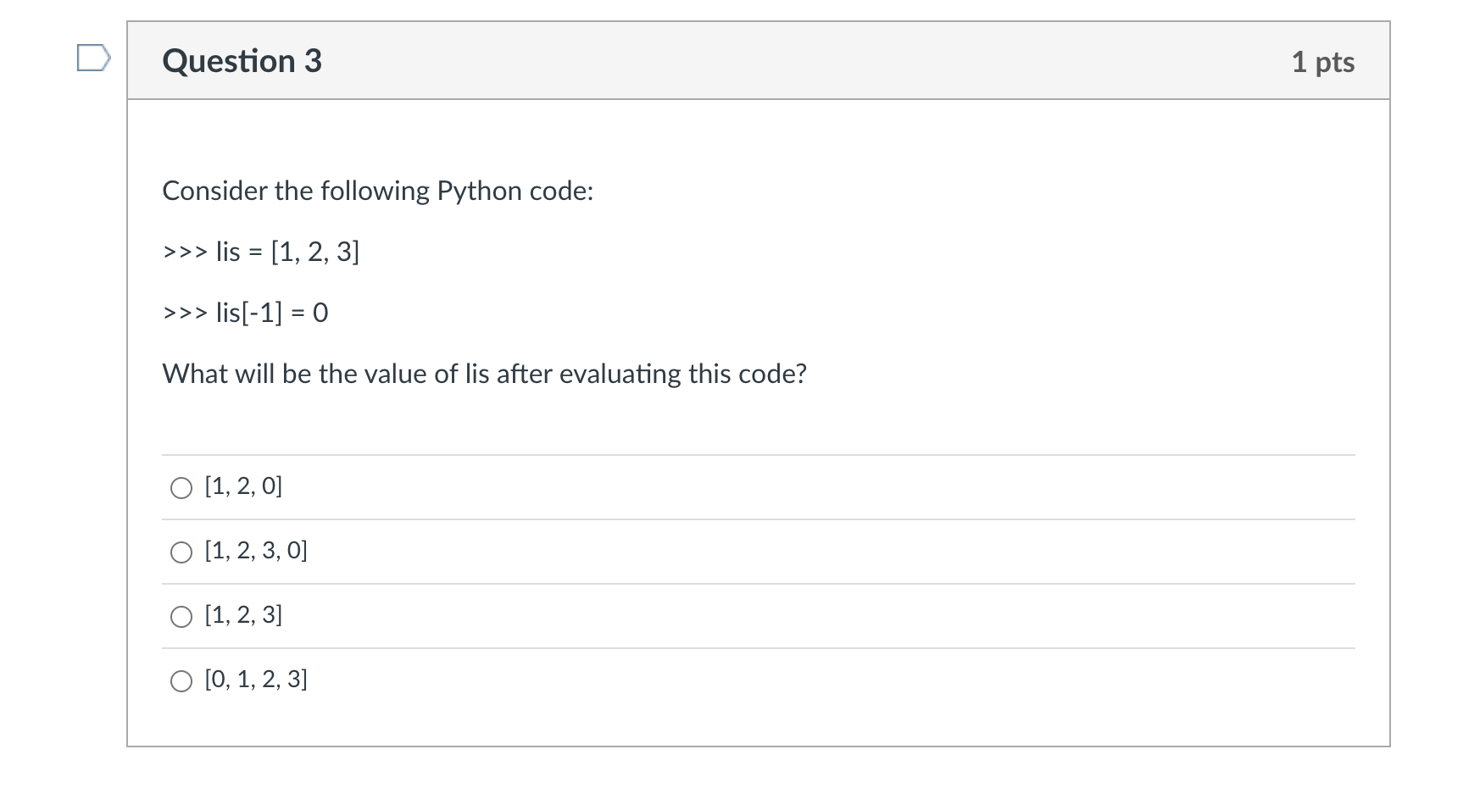Click the lis[-1] expression in the second code line
The image size is (1480, 788).
coord(249,314)
